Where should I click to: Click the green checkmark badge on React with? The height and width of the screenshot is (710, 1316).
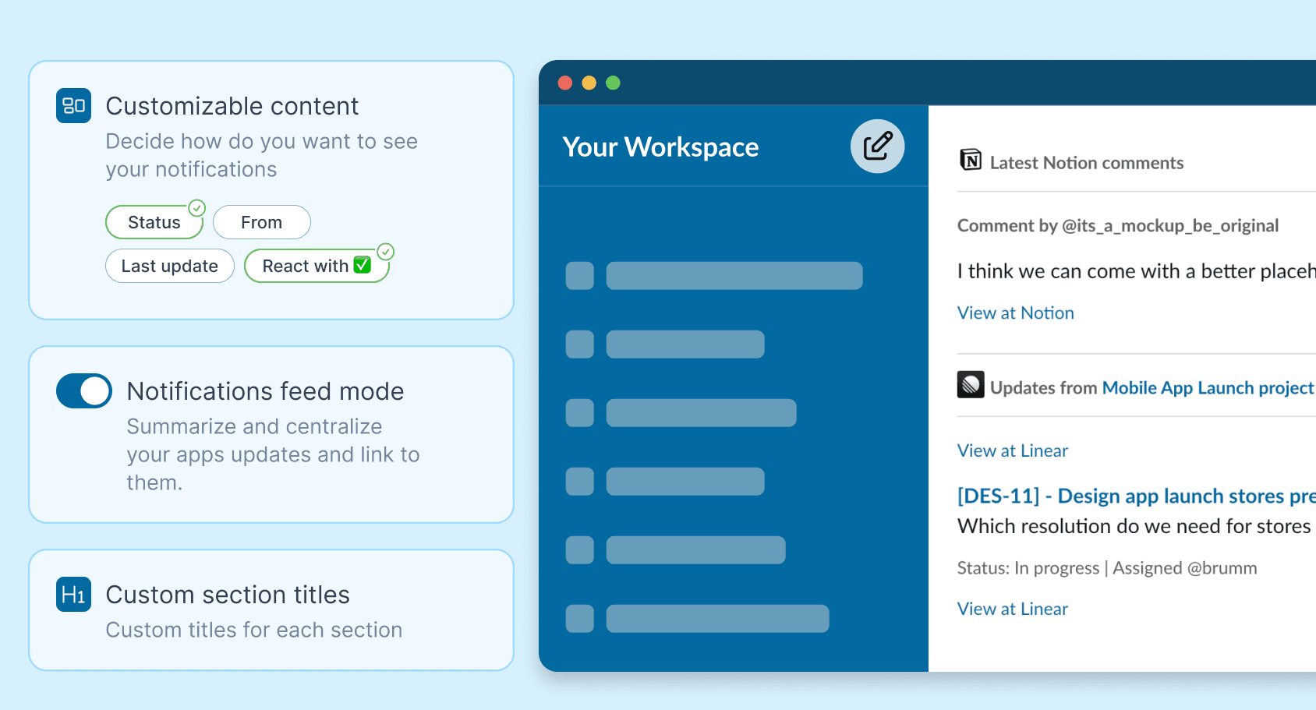pyautogui.click(x=385, y=252)
